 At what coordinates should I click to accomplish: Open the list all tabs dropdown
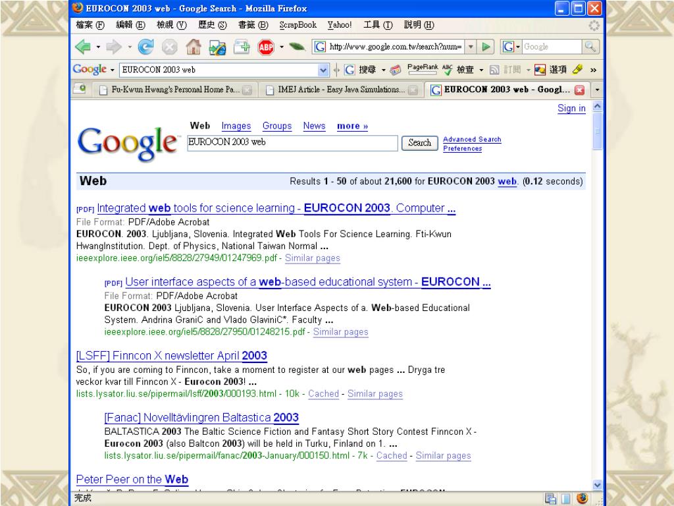(x=596, y=90)
